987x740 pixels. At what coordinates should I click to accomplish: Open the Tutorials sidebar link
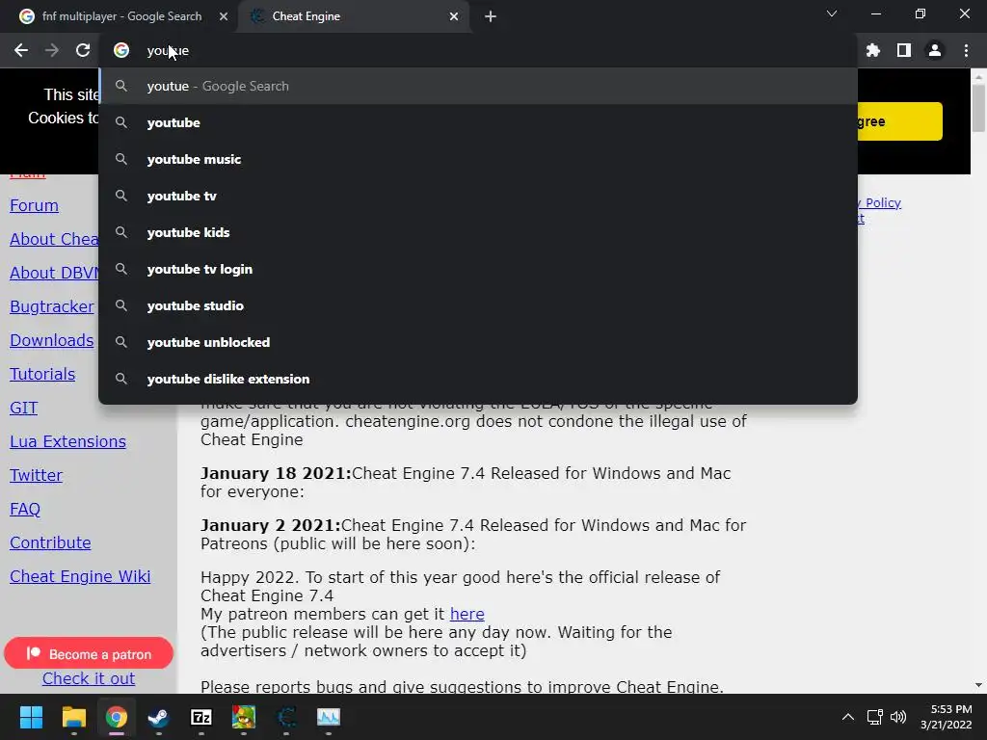click(x=42, y=375)
